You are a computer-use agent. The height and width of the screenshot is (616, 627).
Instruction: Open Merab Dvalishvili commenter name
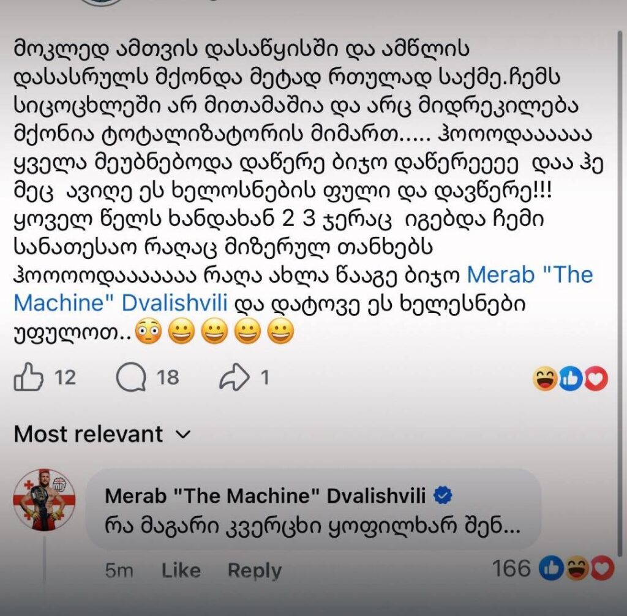(x=265, y=496)
